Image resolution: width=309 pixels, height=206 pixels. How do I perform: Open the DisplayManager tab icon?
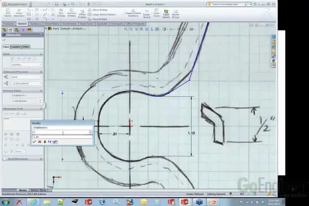pyautogui.click(x=29, y=30)
